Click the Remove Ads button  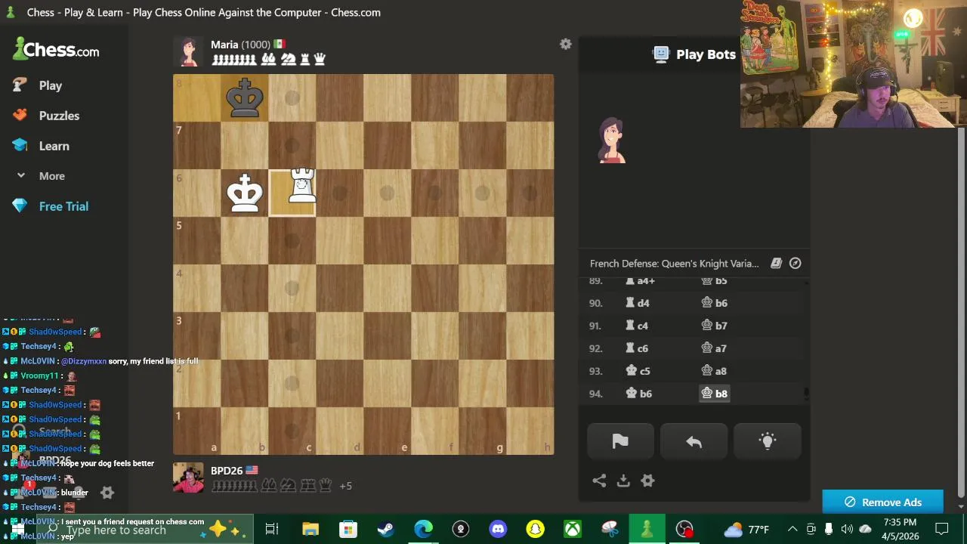(x=882, y=502)
